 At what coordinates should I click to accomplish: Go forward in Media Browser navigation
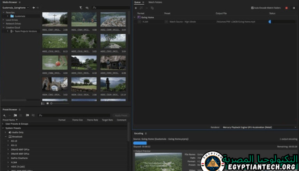(38, 8)
